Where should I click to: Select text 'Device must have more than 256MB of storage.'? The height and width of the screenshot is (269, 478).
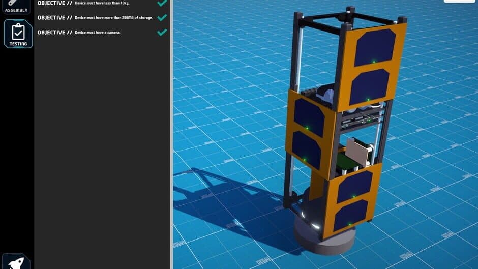pos(114,18)
